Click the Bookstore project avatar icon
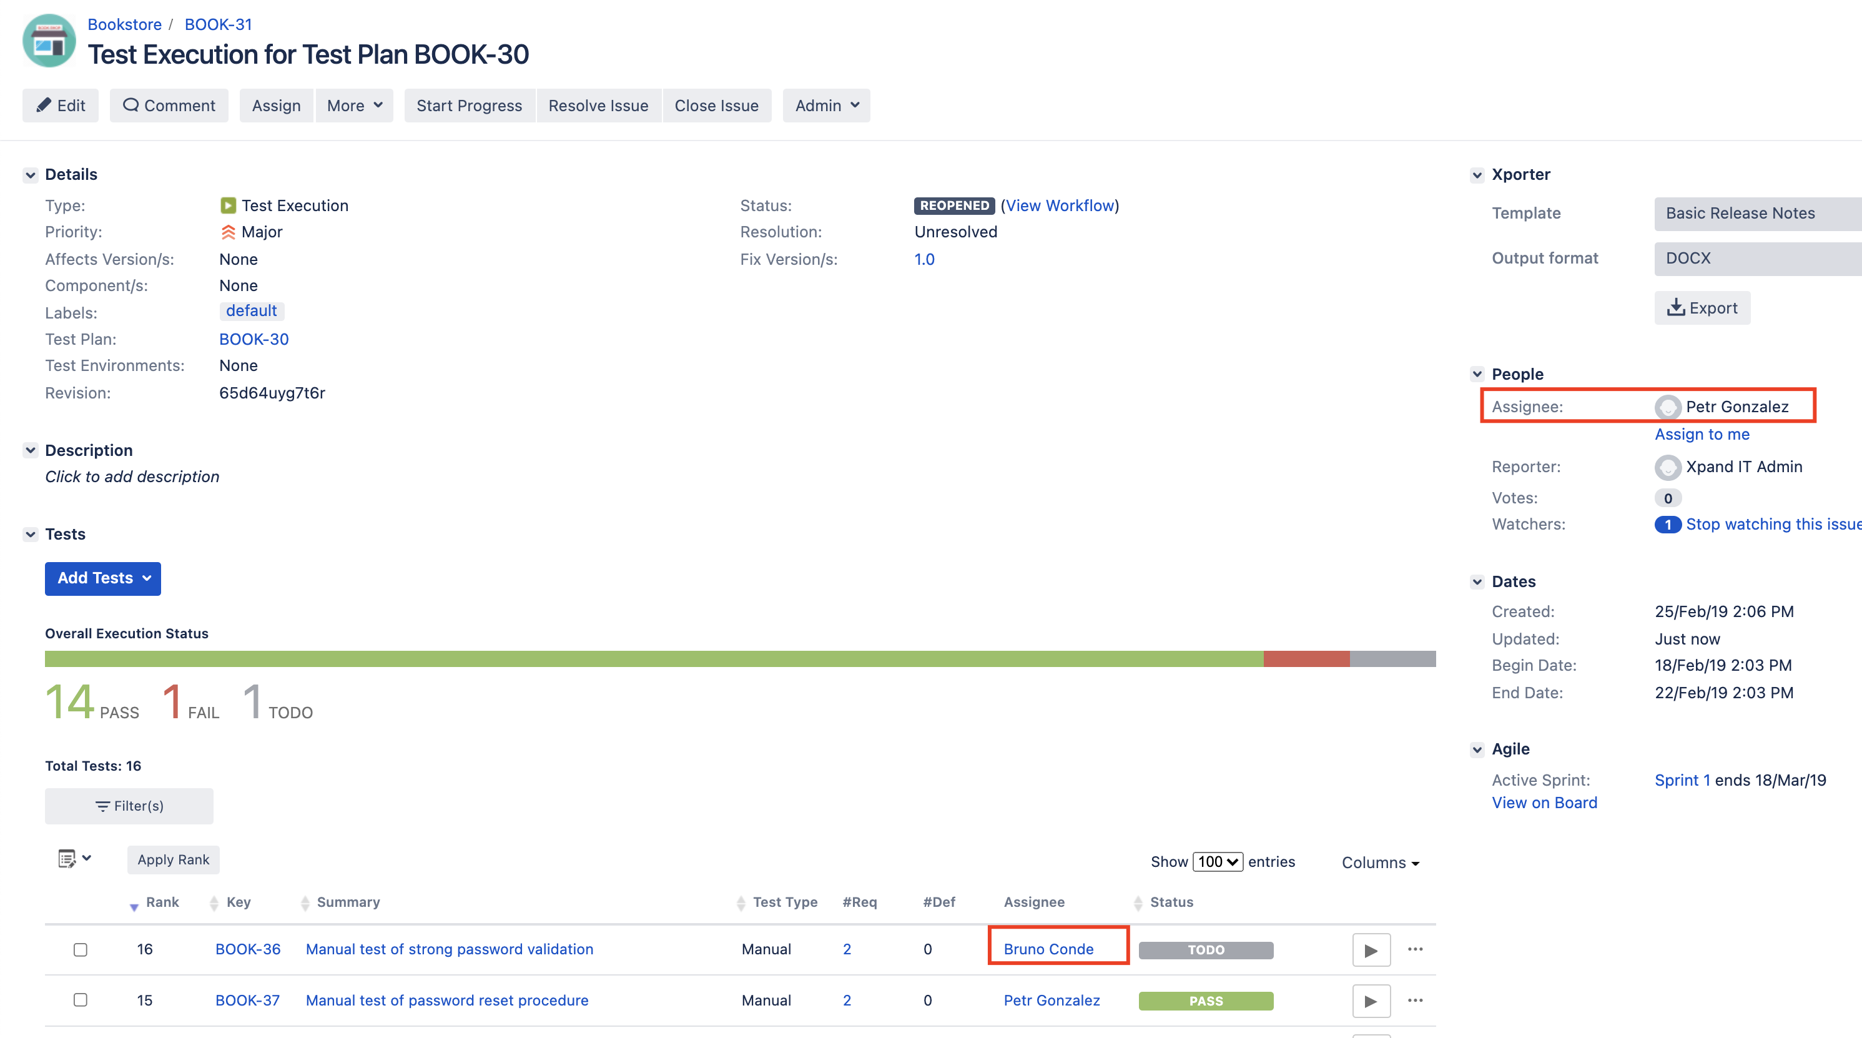1862x1038 pixels. click(x=49, y=41)
